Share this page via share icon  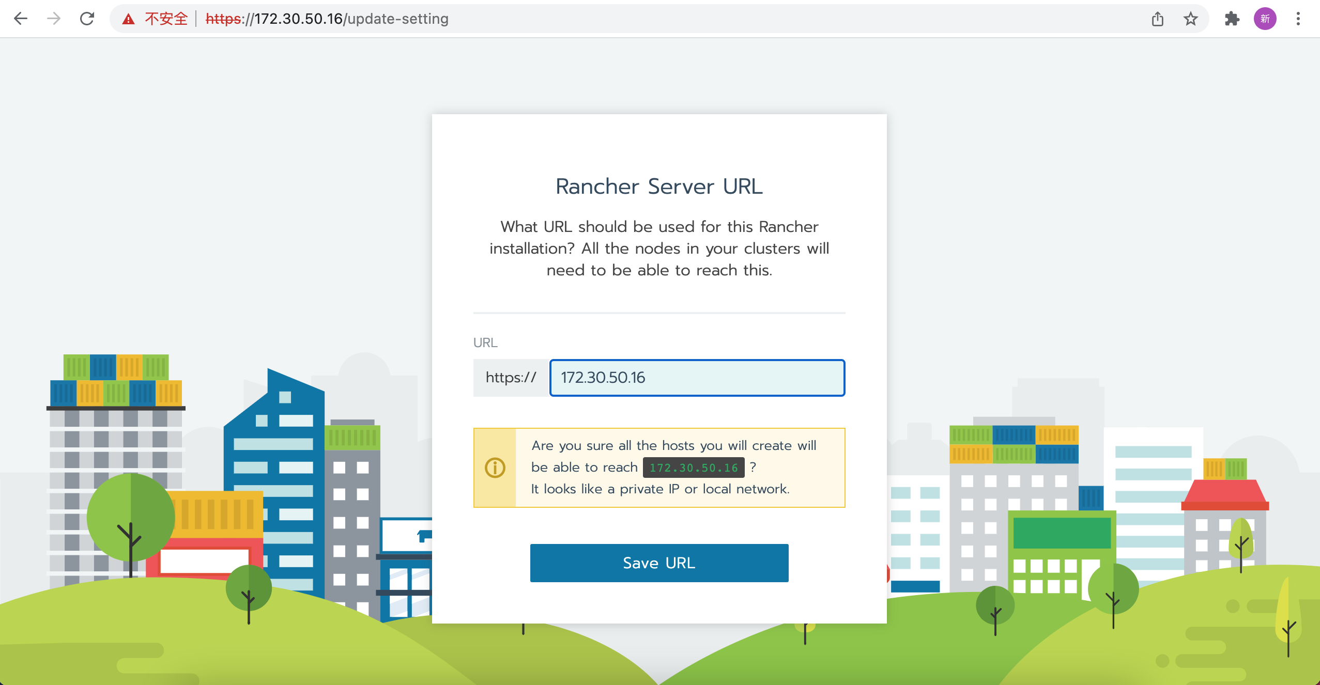pyautogui.click(x=1158, y=19)
